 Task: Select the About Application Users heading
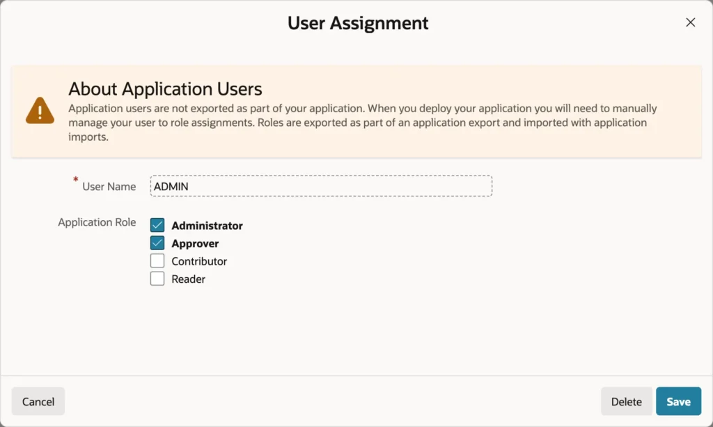165,88
